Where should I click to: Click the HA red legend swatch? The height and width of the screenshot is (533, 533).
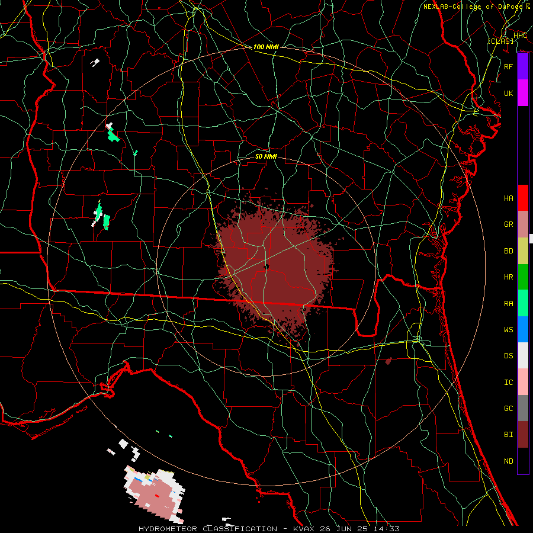523,198
